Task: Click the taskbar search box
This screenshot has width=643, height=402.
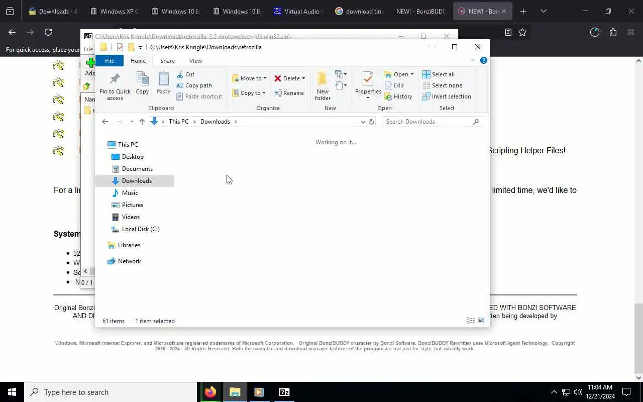Action: 111,392
